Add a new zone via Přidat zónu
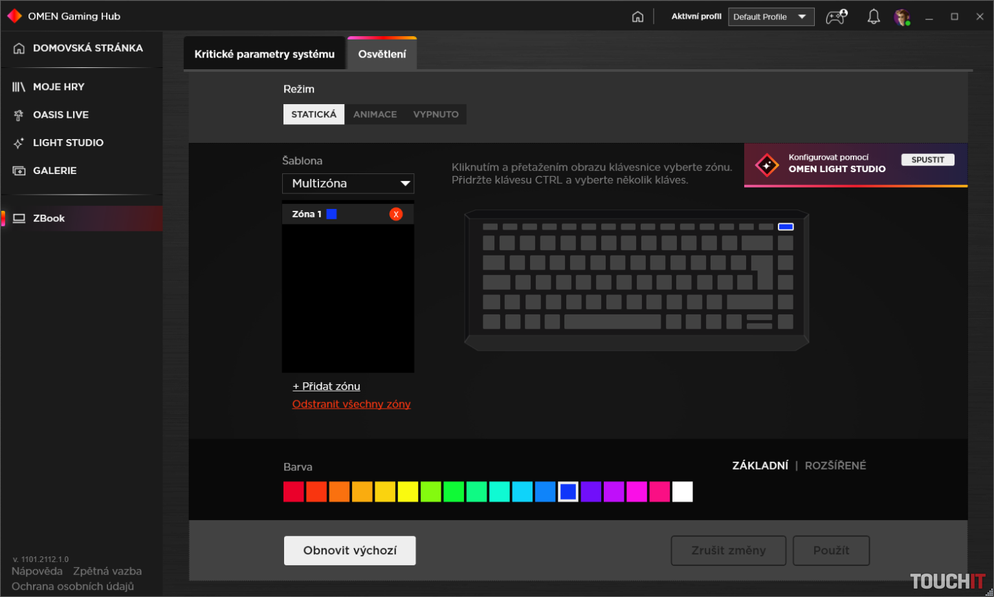 327,386
